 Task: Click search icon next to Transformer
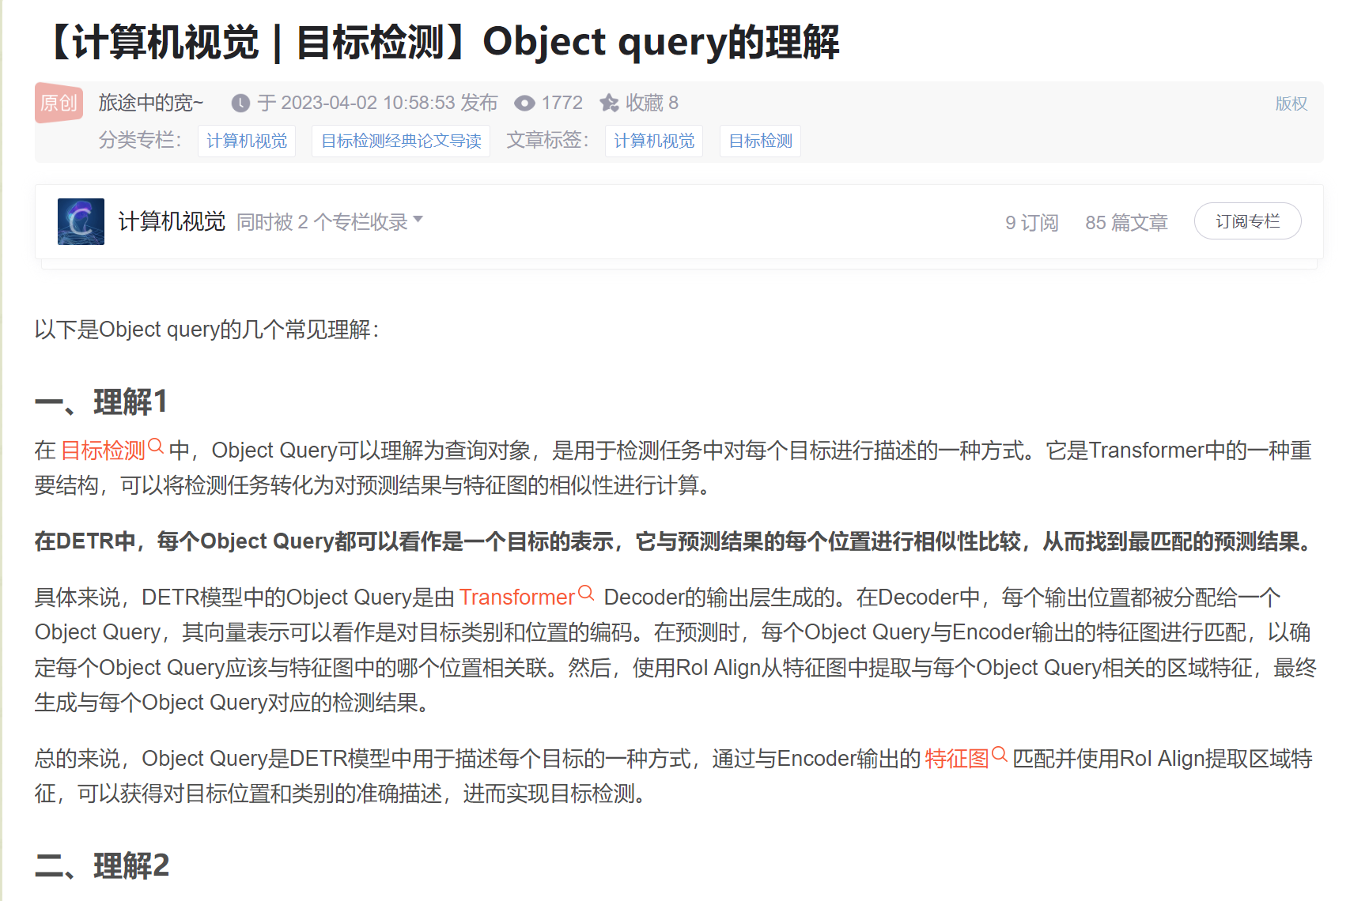[x=586, y=594]
